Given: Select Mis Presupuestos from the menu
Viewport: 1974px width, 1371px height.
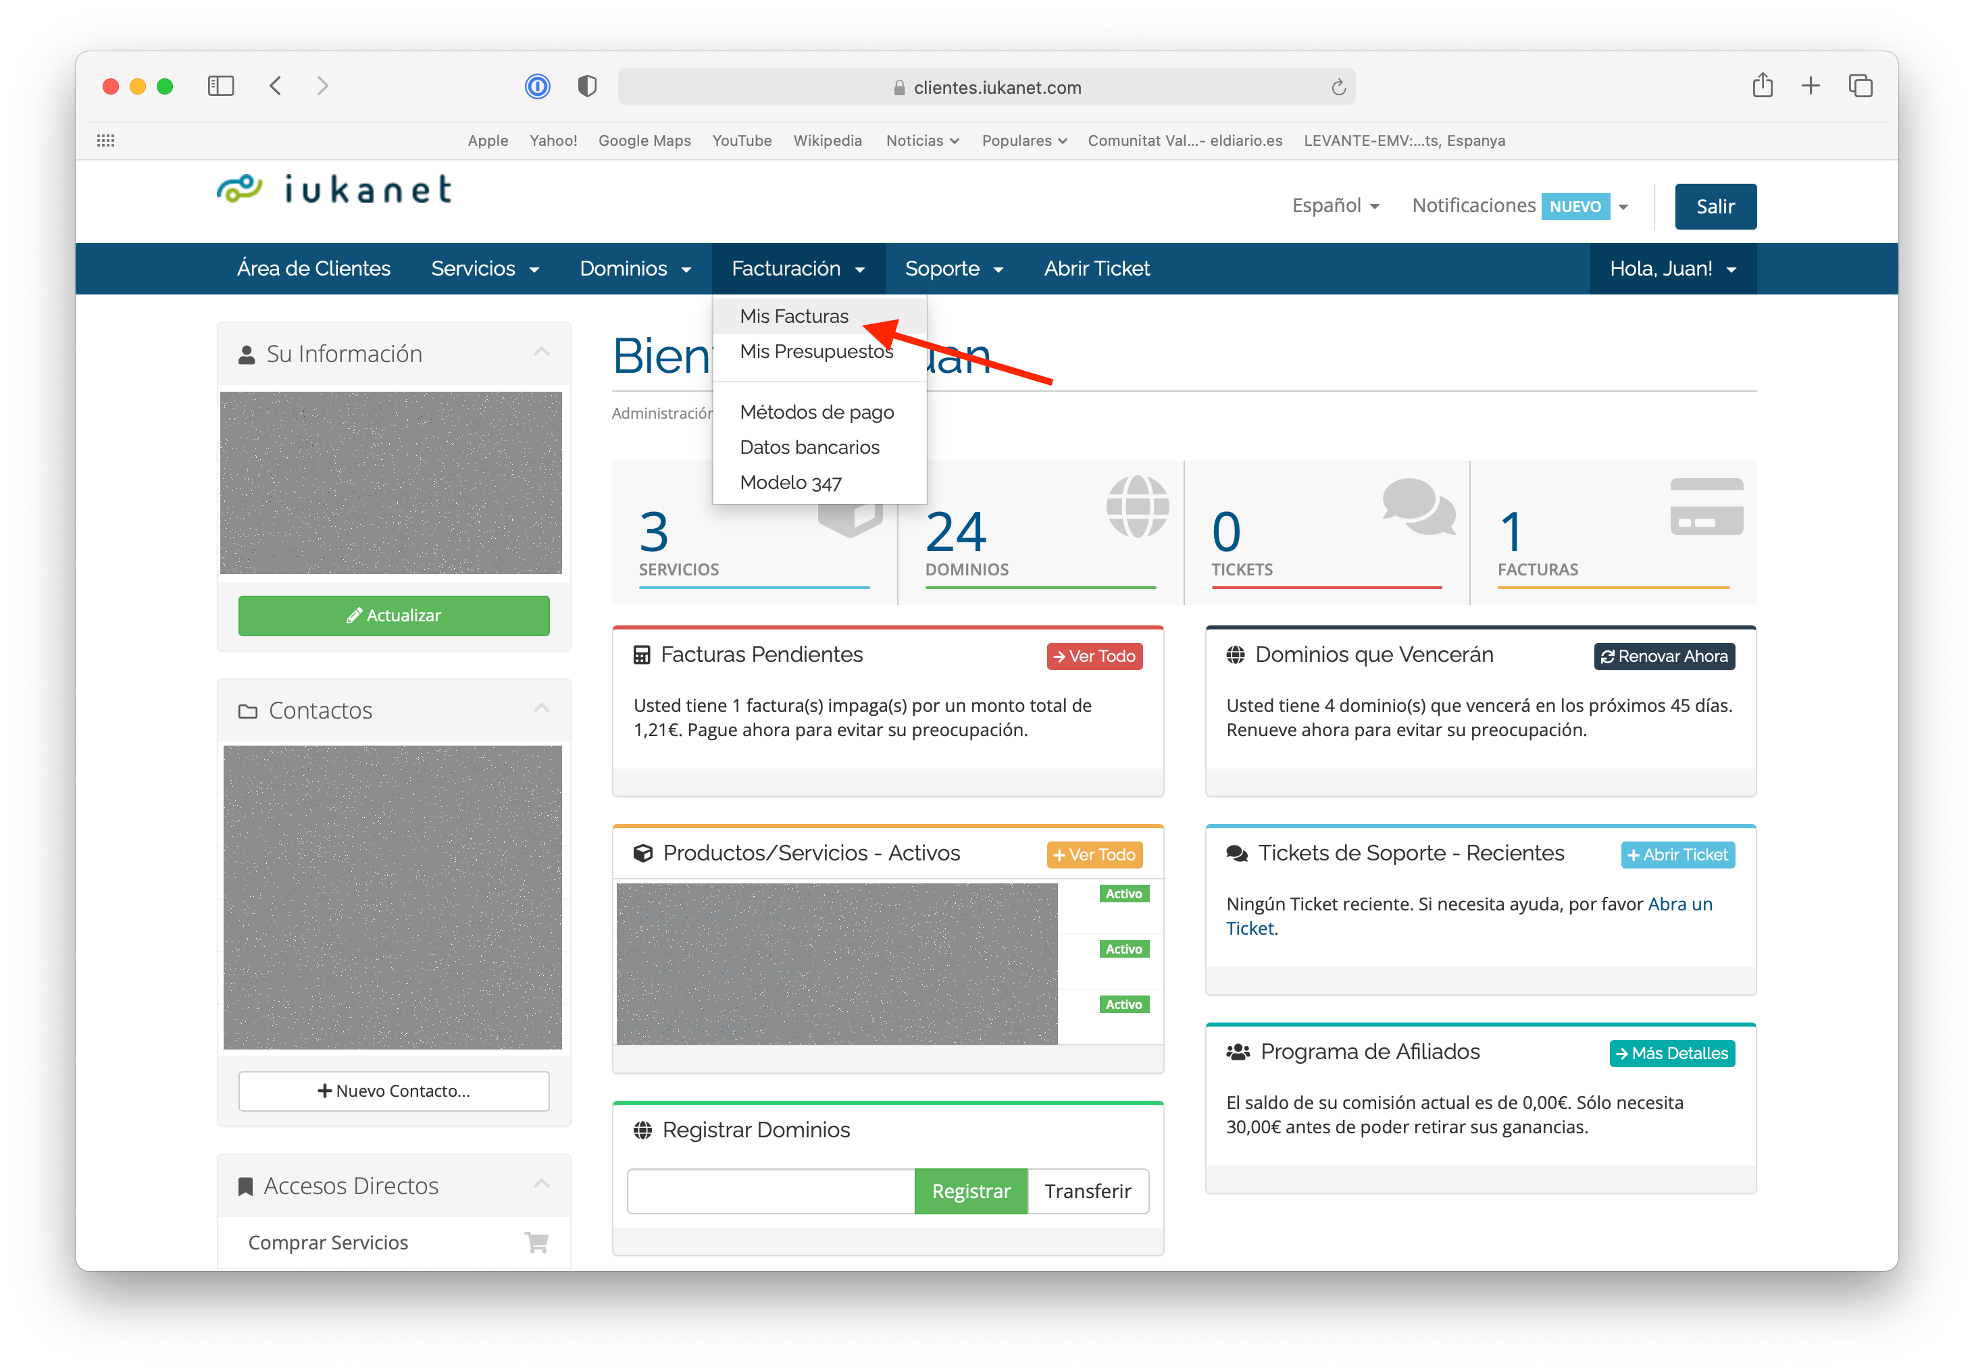Looking at the screenshot, I should coord(819,351).
